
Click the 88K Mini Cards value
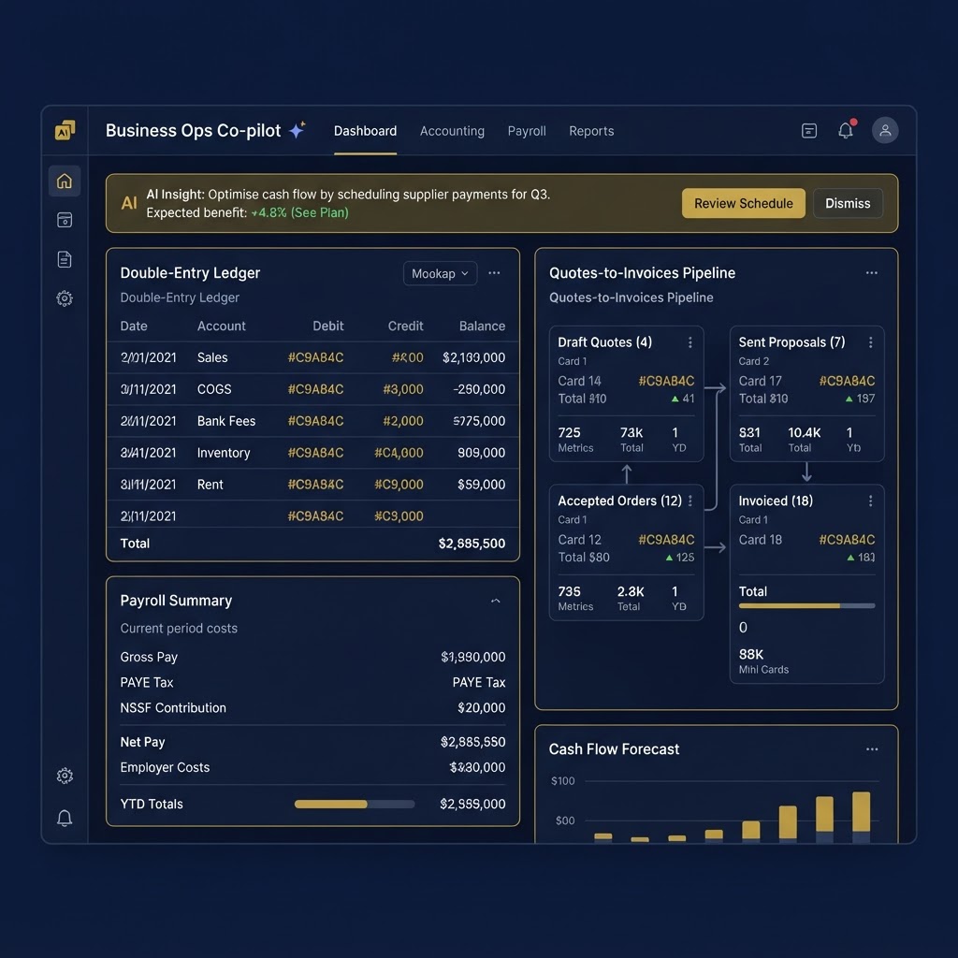point(751,654)
